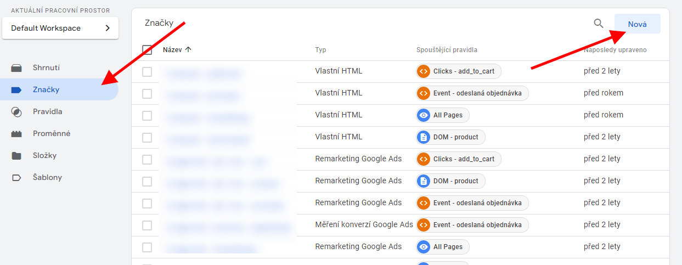Open the Proměnné section in sidebar
The width and height of the screenshot is (682, 265).
click(x=52, y=134)
